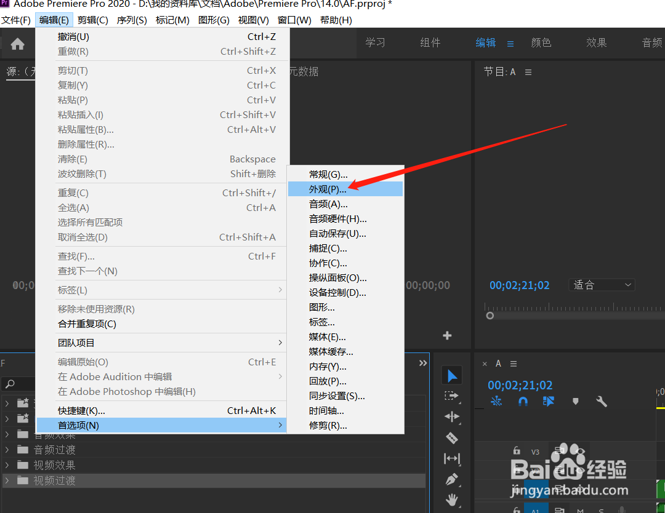
Task: Go to the Home screen icon
Action: pos(17,44)
